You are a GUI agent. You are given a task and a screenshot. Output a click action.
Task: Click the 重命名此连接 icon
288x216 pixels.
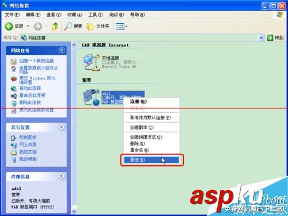click(x=14, y=96)
